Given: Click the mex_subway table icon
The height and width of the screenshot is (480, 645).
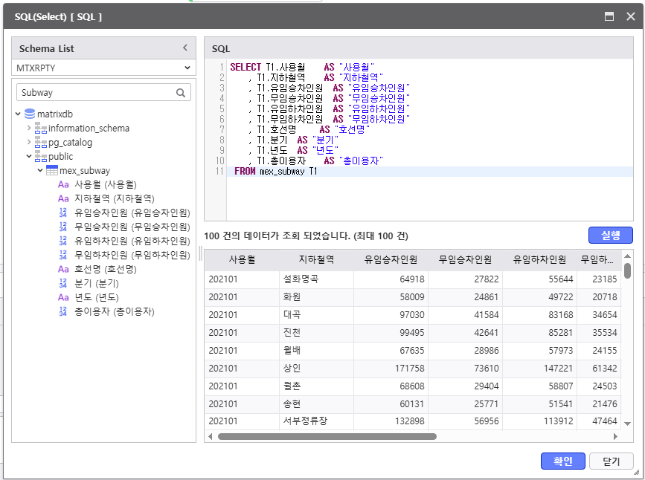Looking at the screenshot, I should click(52, 171).
